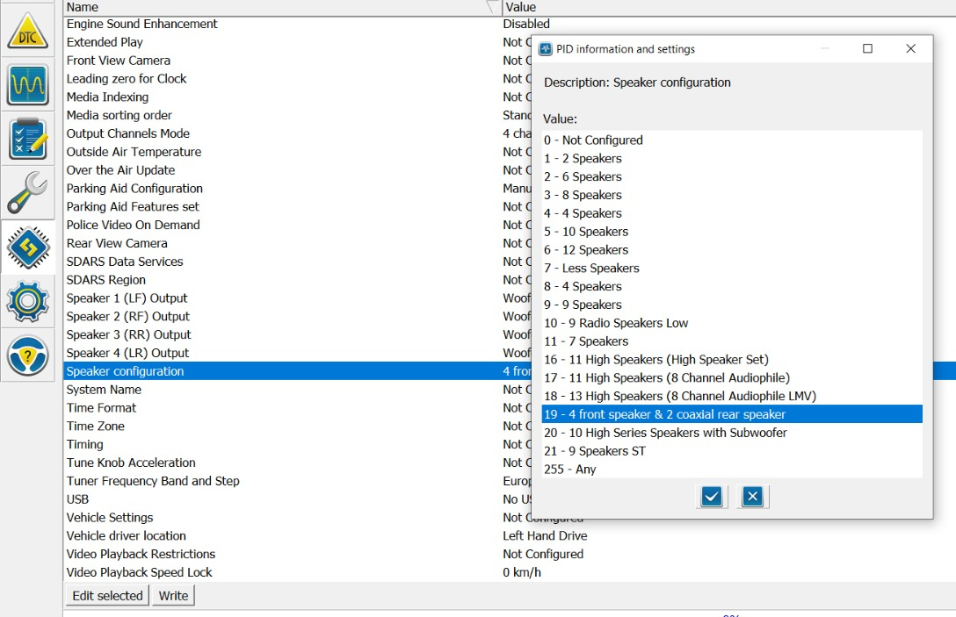Select value 9 - 9 Speakers
The width and height of the screenshot is (956, 617).
[x=732, y=305]
